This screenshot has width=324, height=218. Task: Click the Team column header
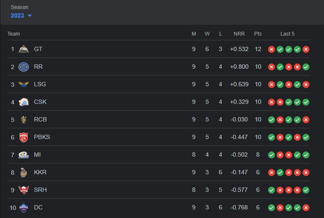[x=14, y=34]
